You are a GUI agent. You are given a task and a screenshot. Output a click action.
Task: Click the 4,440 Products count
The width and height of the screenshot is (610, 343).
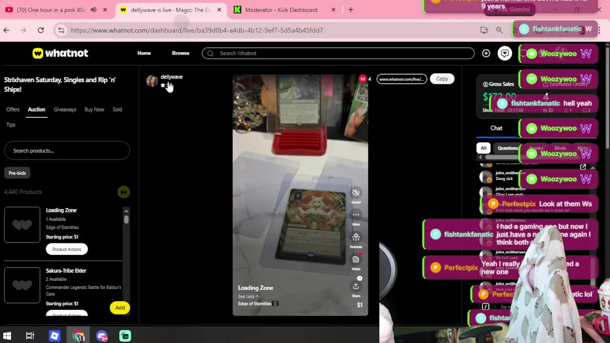pos(23,192)
